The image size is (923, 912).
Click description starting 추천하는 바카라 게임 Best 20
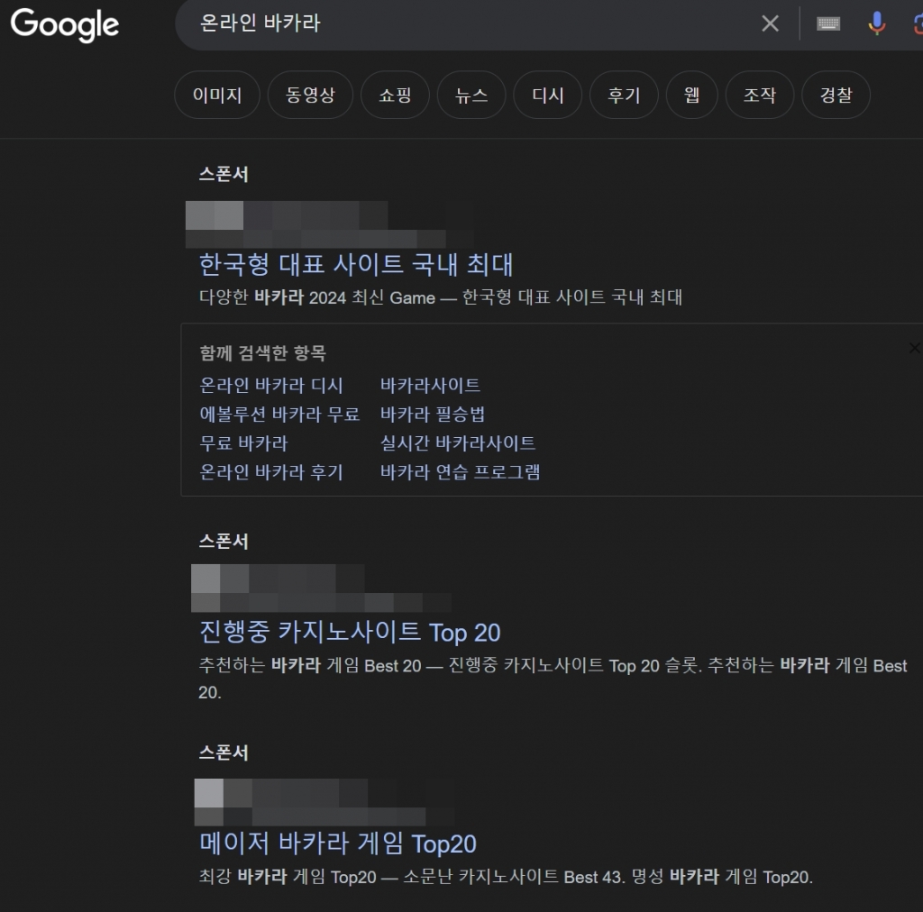553,679
